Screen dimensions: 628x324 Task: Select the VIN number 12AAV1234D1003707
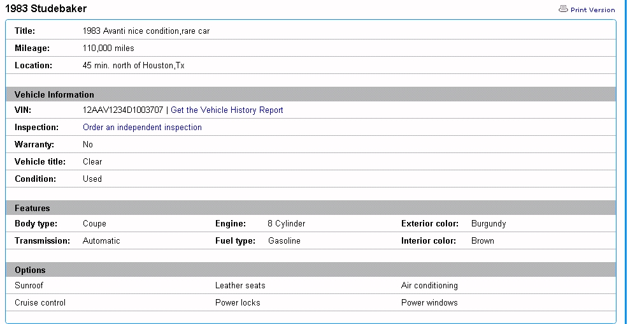coord(122,110)
